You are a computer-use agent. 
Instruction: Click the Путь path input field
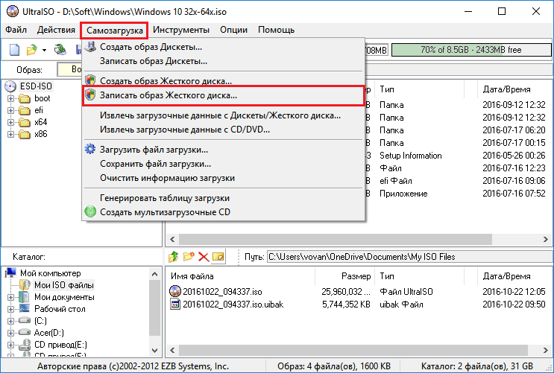[409, 257]
